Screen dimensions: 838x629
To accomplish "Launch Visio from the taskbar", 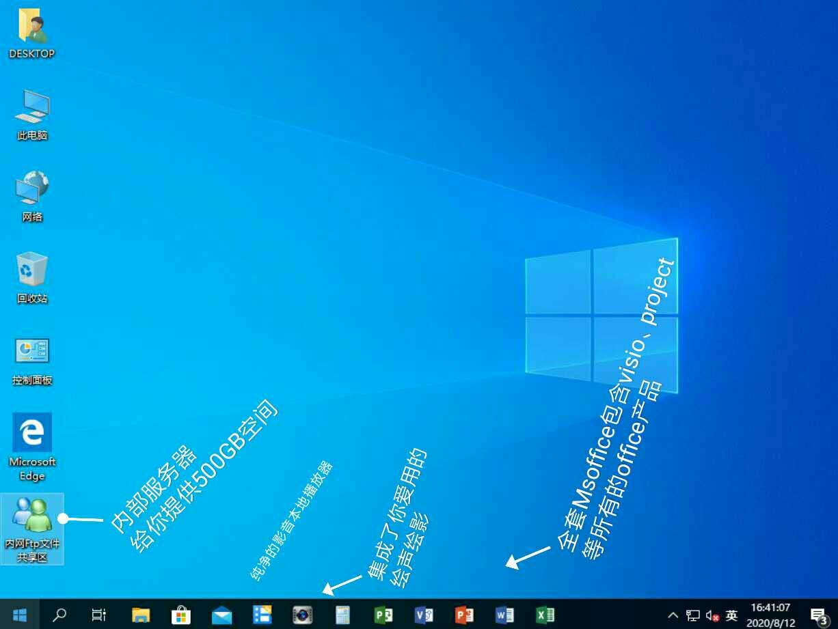I will click(424, 615).
